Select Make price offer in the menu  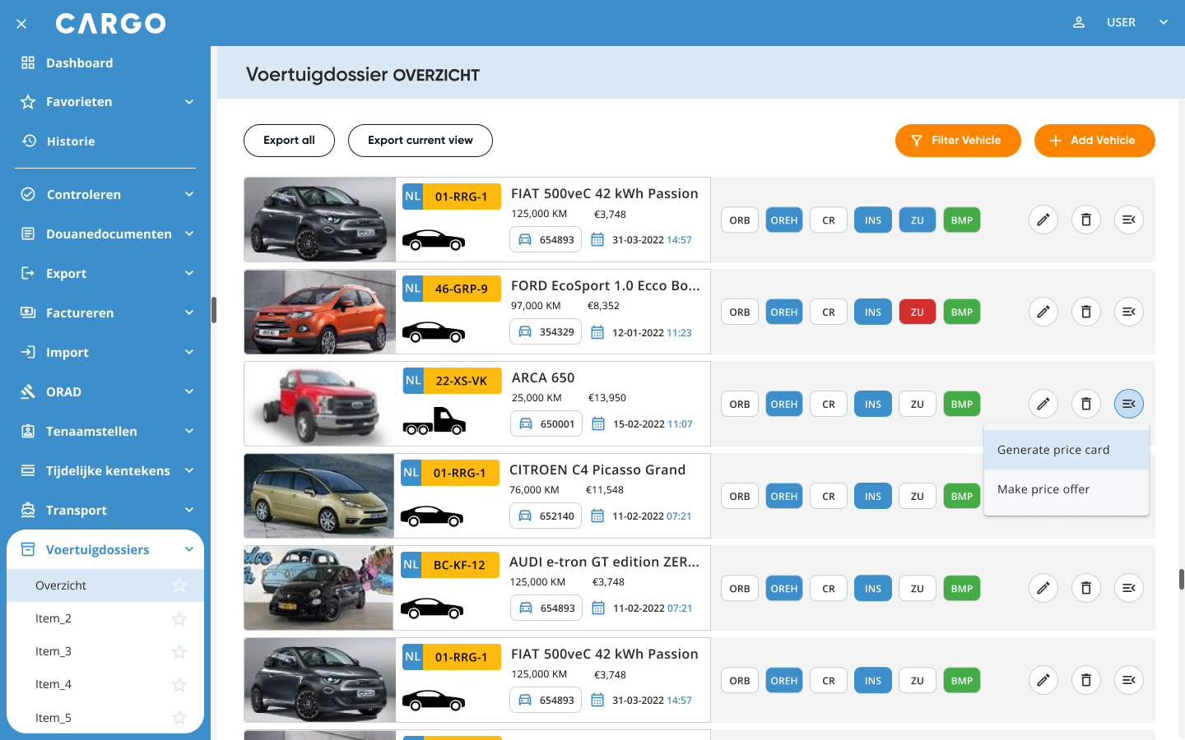click(1043, 489)
